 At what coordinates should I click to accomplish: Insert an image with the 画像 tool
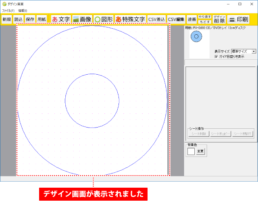[82, 19]
